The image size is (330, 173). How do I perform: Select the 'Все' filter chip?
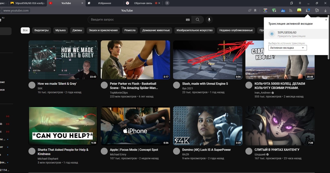25,30
